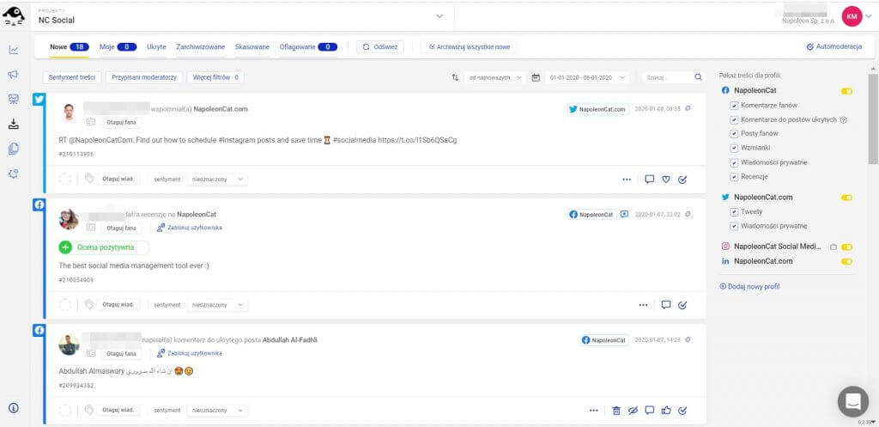Viewport: 879px width, 427px height.
Task: Toggle private messages checkbox under Twitter NapoleonCat.com
Action: point(734,226)
